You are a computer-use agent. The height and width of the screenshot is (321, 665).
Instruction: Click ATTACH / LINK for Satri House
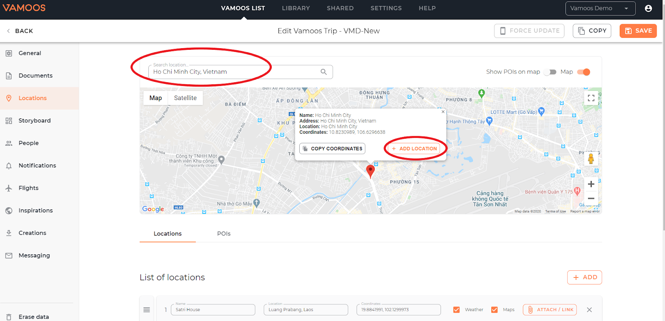[549, 310]
